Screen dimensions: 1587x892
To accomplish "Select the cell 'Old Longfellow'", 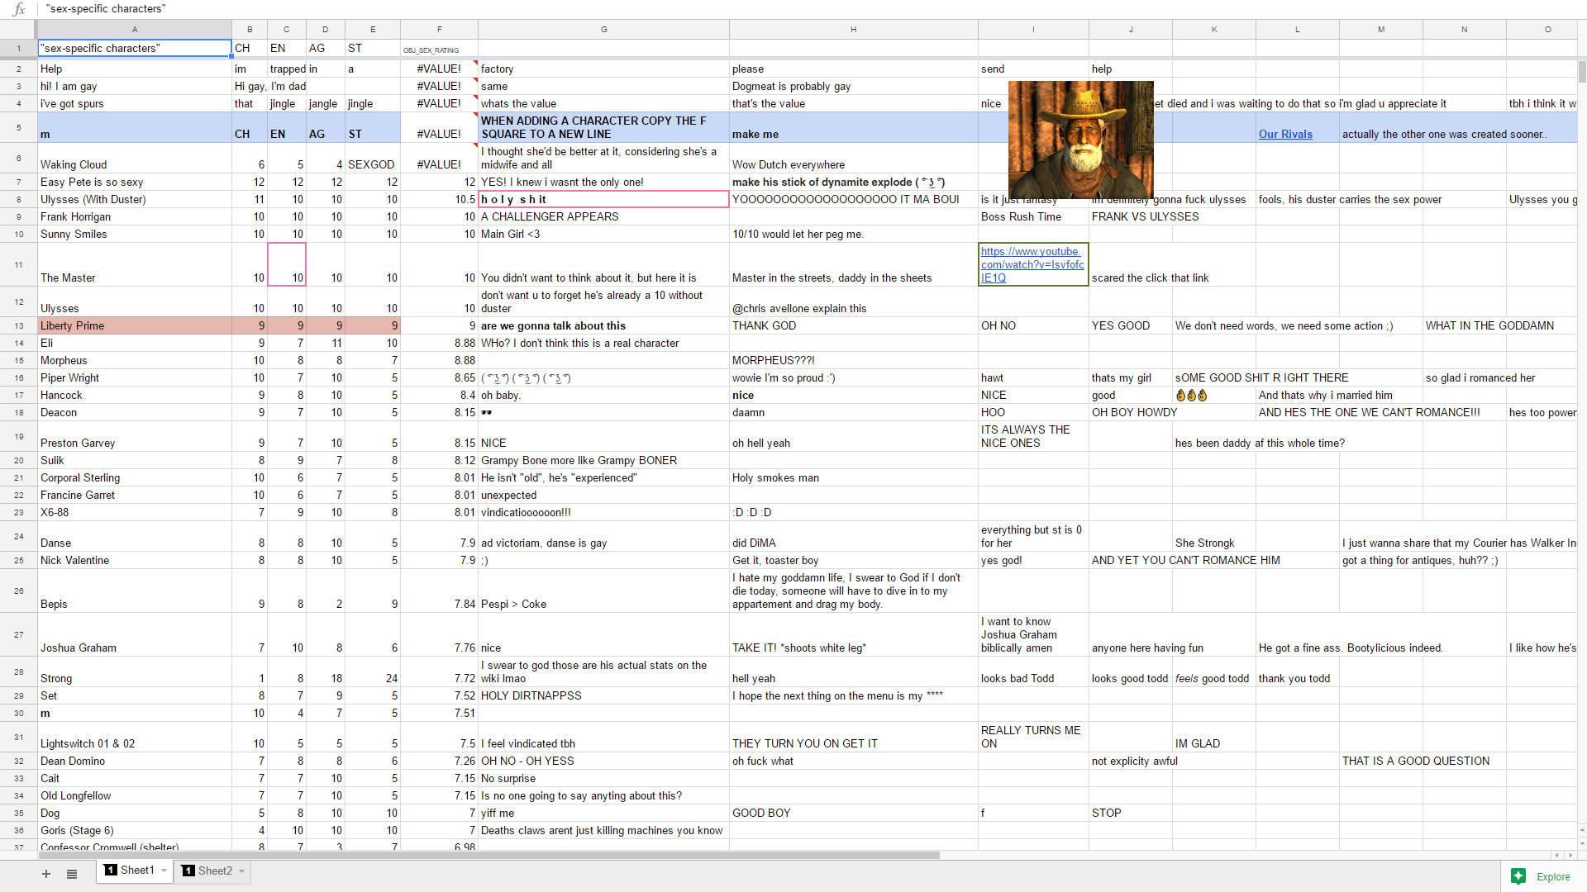I will click(x=135, y=796).
